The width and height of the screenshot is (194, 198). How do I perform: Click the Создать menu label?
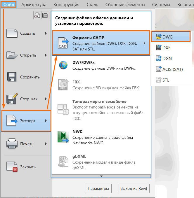[27, 34]
